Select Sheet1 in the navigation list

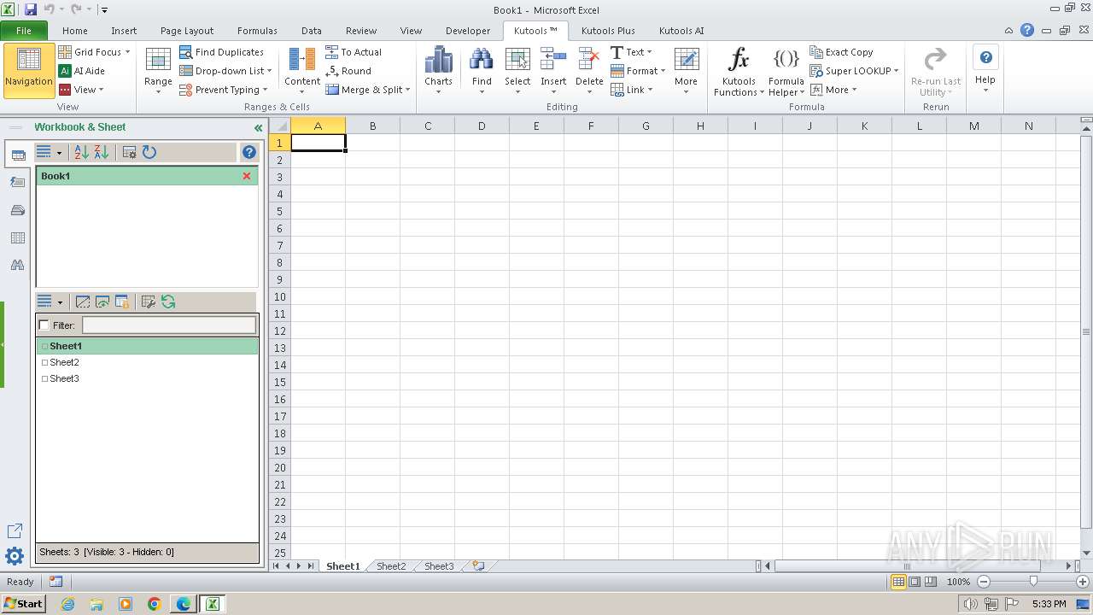[147, 346]
